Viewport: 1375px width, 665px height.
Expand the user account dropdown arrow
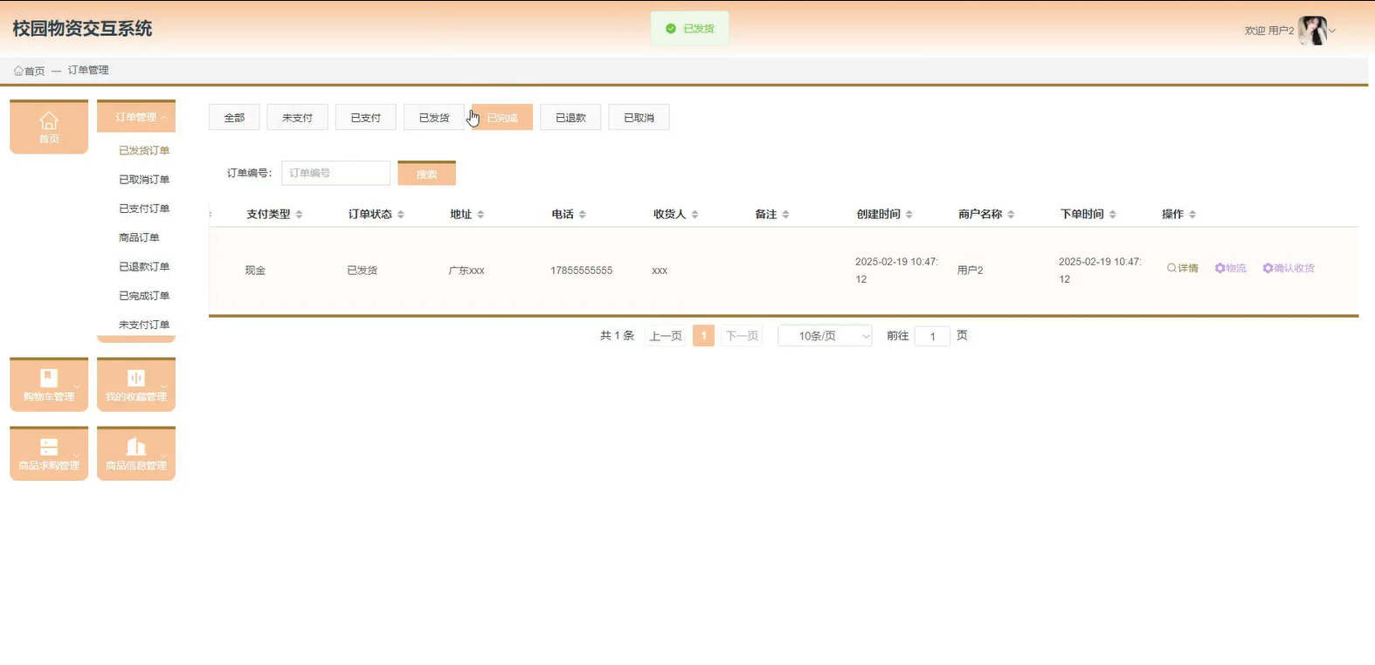point(1332,31)
